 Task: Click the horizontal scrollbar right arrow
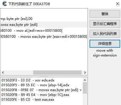(x=85, y=73)
